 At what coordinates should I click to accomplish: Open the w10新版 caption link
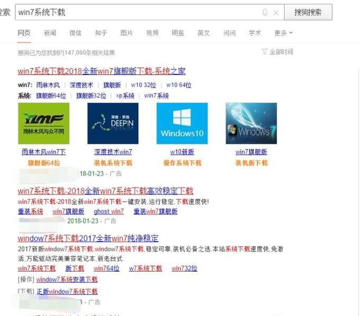coord(182,152)
